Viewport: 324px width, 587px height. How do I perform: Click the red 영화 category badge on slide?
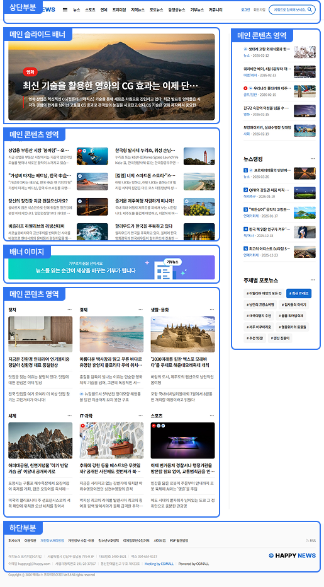[x=30, y=72]
